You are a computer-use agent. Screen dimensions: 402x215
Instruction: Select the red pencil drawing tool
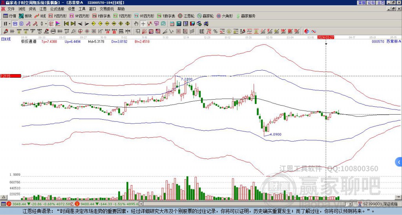[5, 31]
